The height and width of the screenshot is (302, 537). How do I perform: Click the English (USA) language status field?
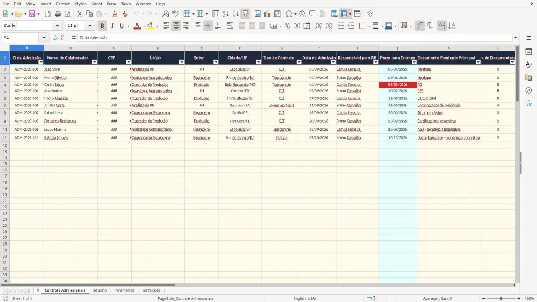click(x=305, y=298)
